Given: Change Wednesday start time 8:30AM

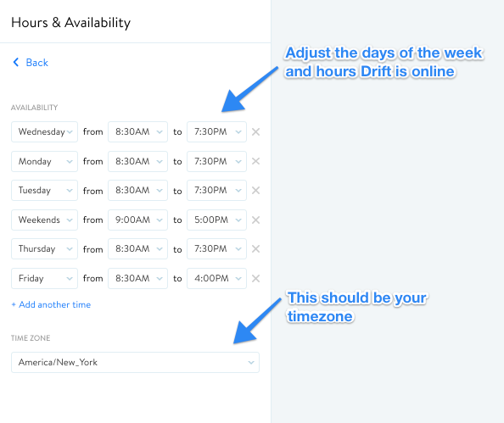Looking at the screenshot, I should [138, 131].
